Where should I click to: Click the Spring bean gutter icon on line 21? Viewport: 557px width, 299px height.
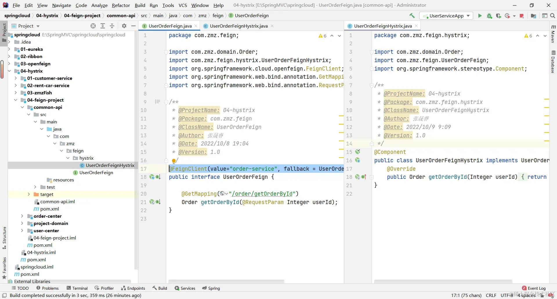152,202
